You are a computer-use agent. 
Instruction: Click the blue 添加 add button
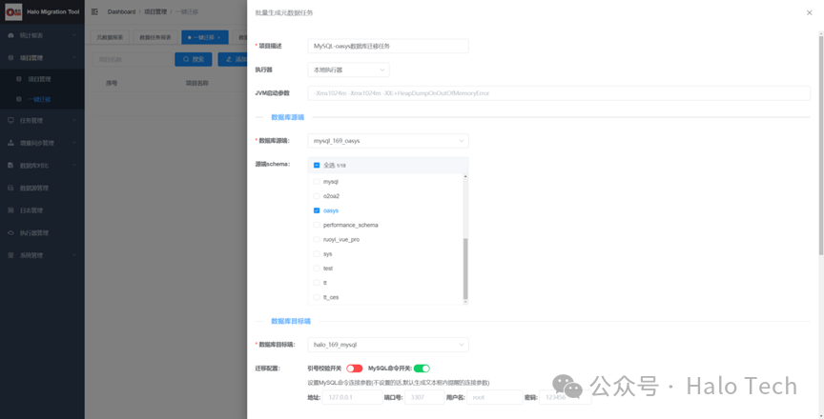pos(233,59)
